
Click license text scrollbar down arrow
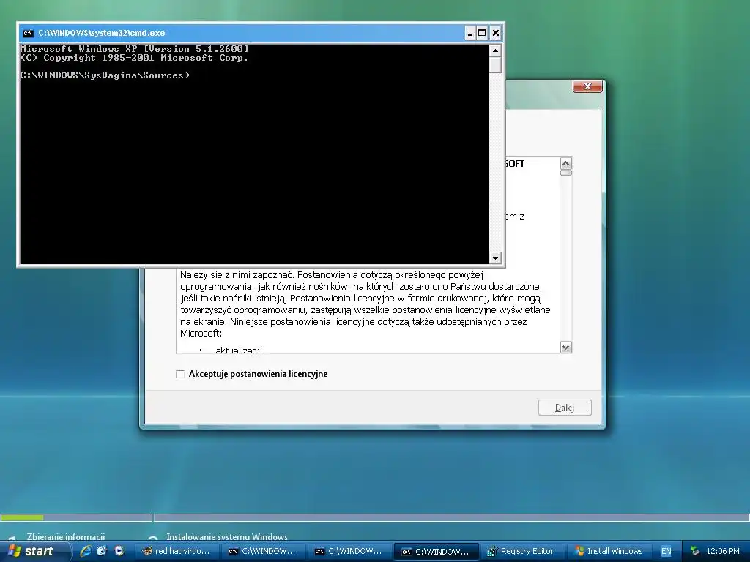(566, 348)
